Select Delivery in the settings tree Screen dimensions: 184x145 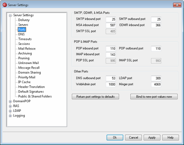coord(24,20)
